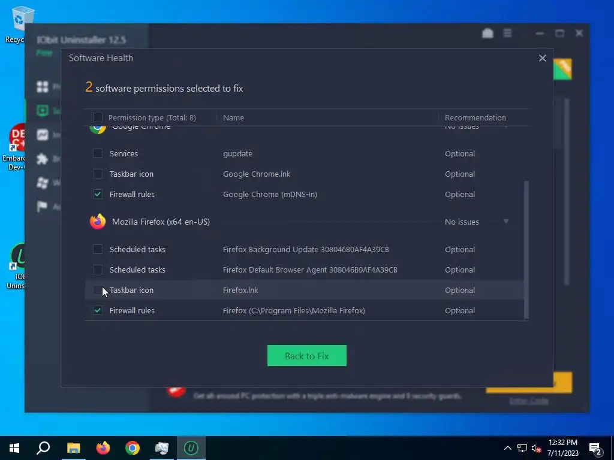Viewport: 614px width, 460px height.
Task: Check the Google Chrome.lnk Taskbar icon checkbox
Action: click(98, 174)
